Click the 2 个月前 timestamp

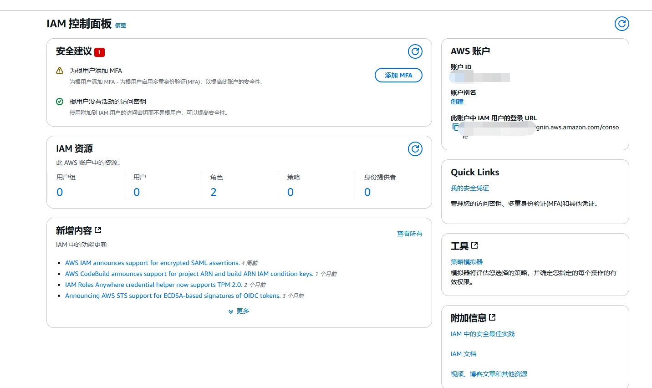pyautogui.click(x=255, y=285)
